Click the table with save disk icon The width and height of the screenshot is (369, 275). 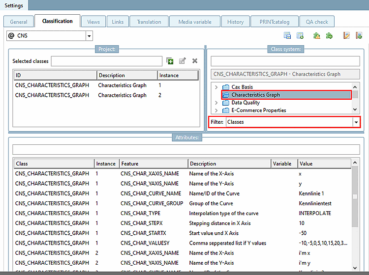pyautogui.click(x=287, y=35)
